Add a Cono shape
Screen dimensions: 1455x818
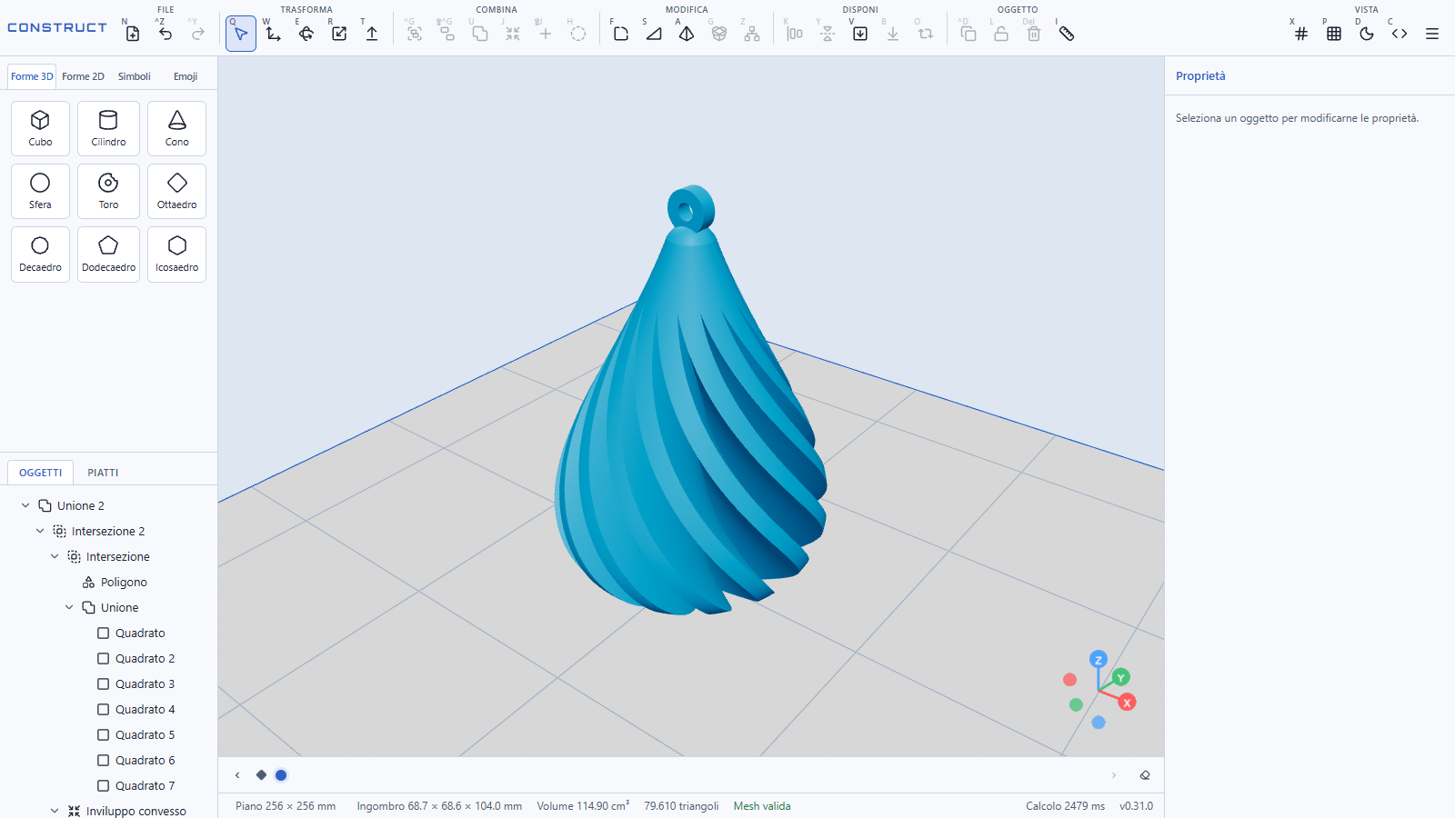tap(176, 128)
